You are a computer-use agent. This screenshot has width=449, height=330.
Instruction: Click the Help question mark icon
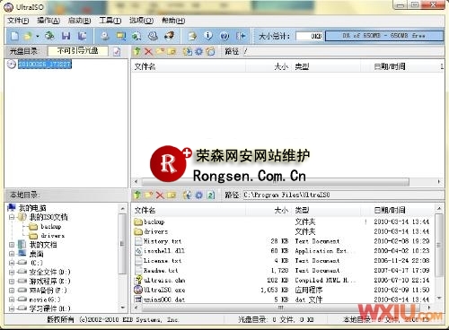224,36
